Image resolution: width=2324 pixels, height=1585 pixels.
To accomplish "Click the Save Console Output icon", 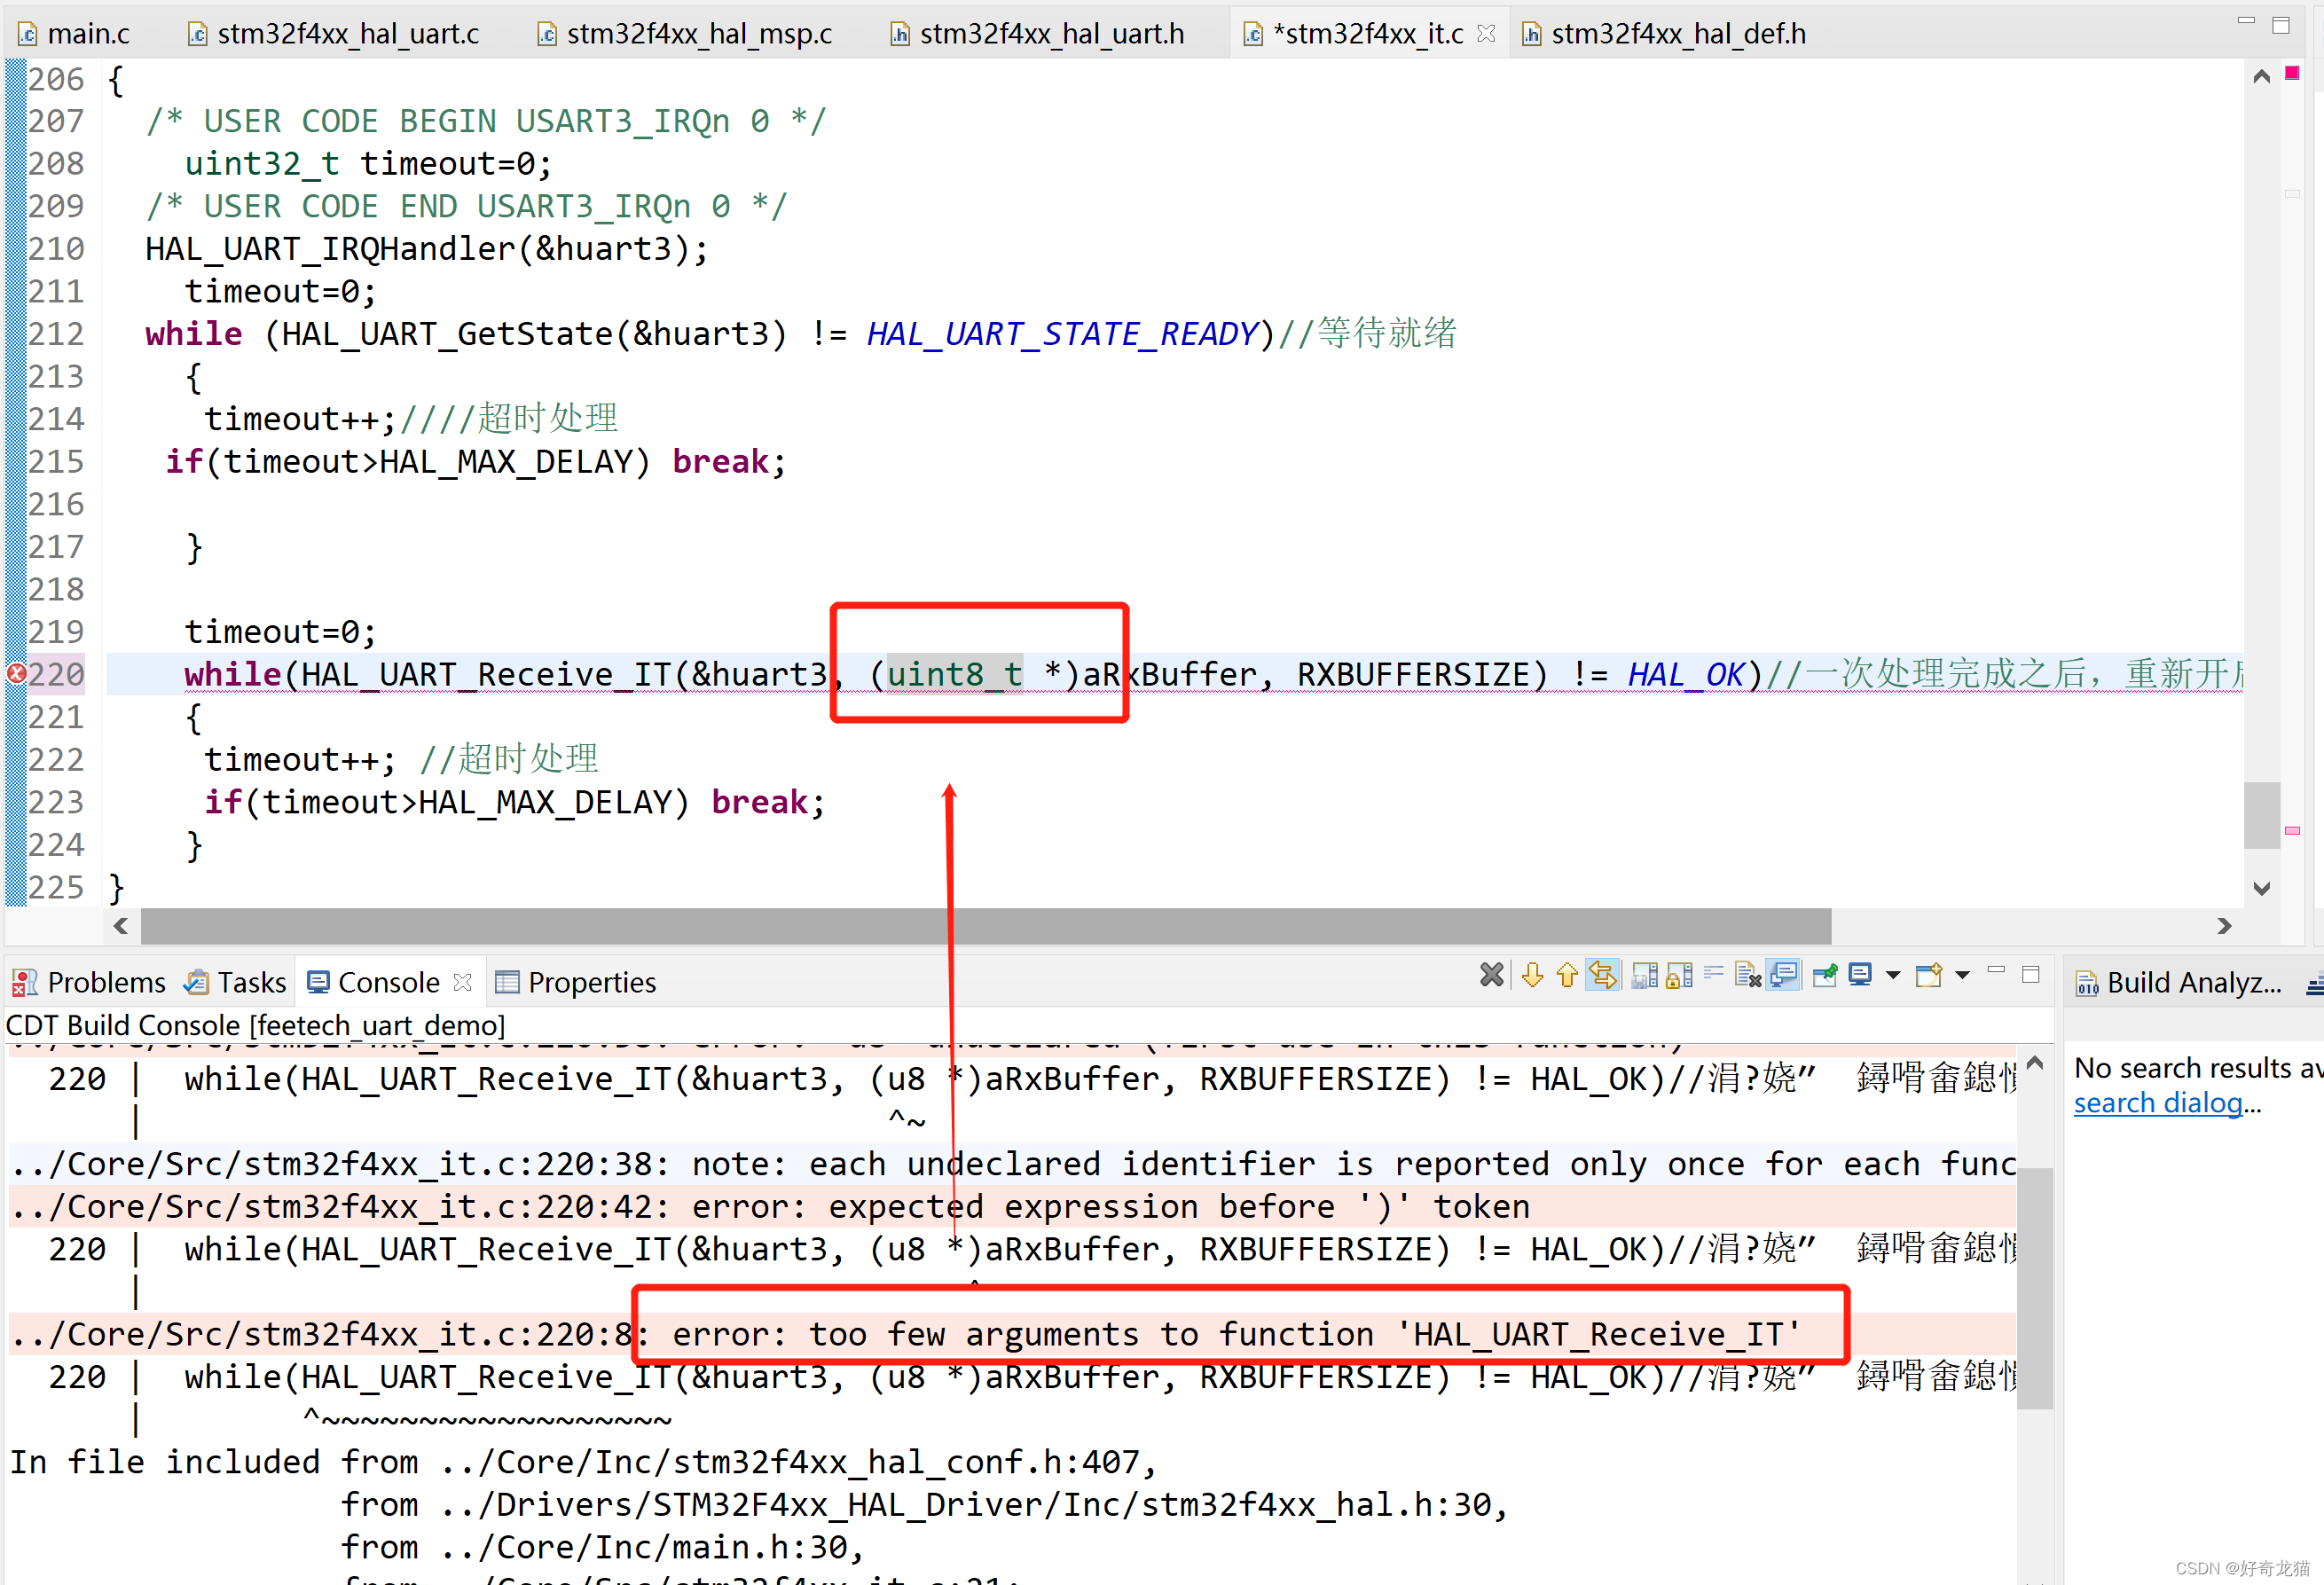I will [x=1645, y=975].
